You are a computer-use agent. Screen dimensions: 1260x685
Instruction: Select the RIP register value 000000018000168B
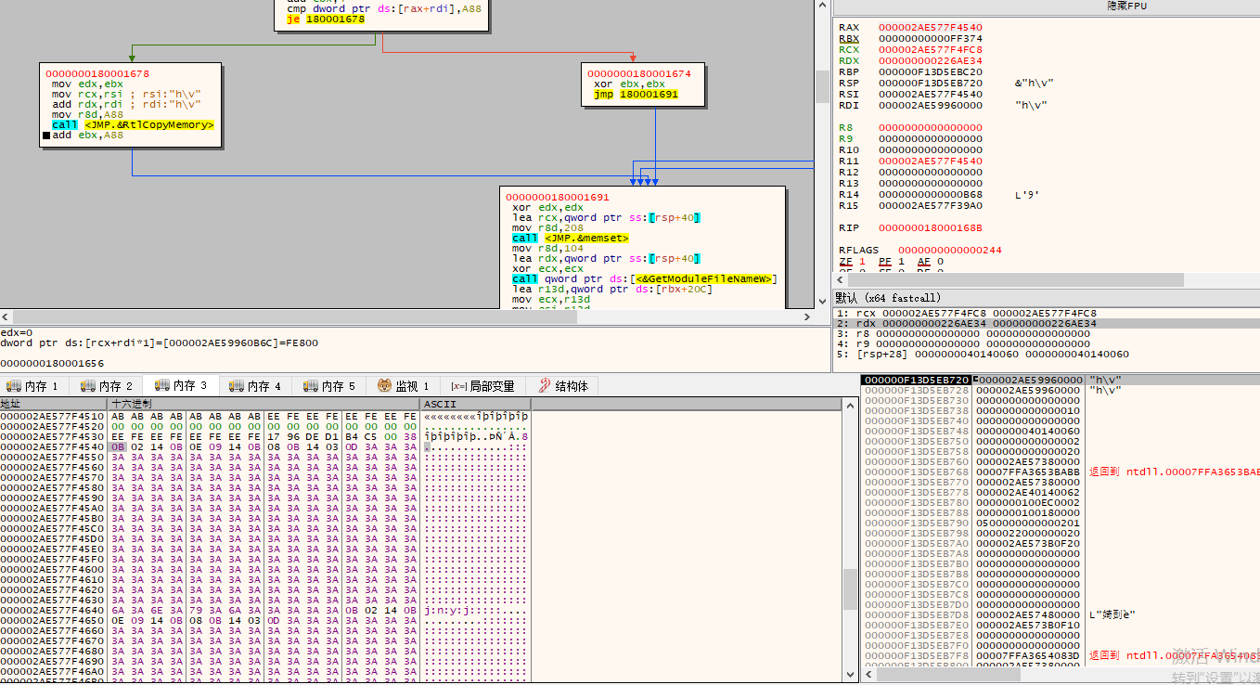931,228
